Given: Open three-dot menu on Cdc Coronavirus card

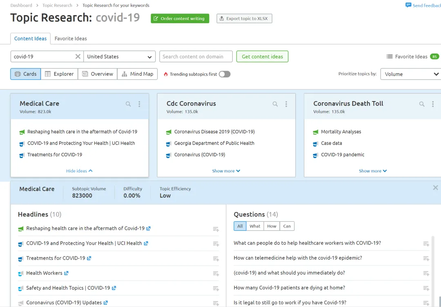Looking at the screenshot, I should (286, 104).
